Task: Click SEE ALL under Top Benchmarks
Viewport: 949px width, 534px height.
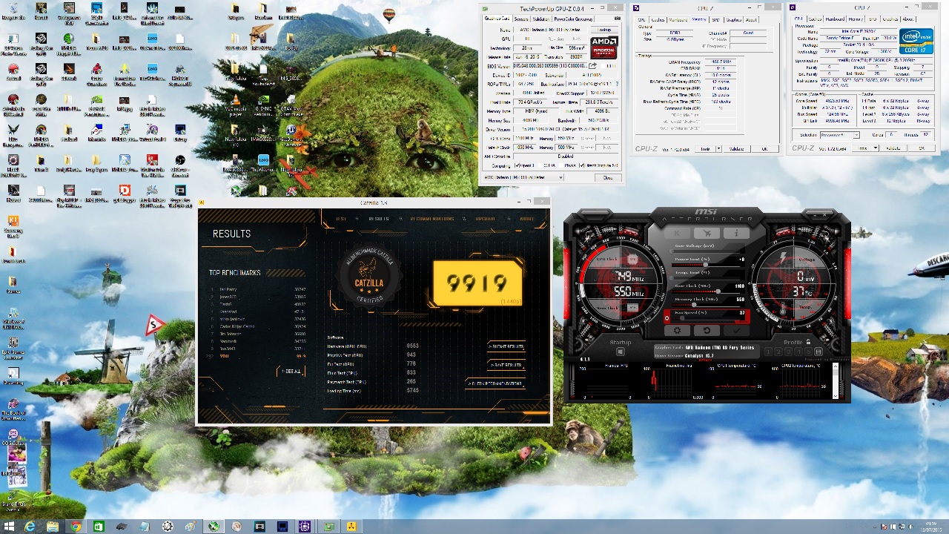Action: pos(291,371)
